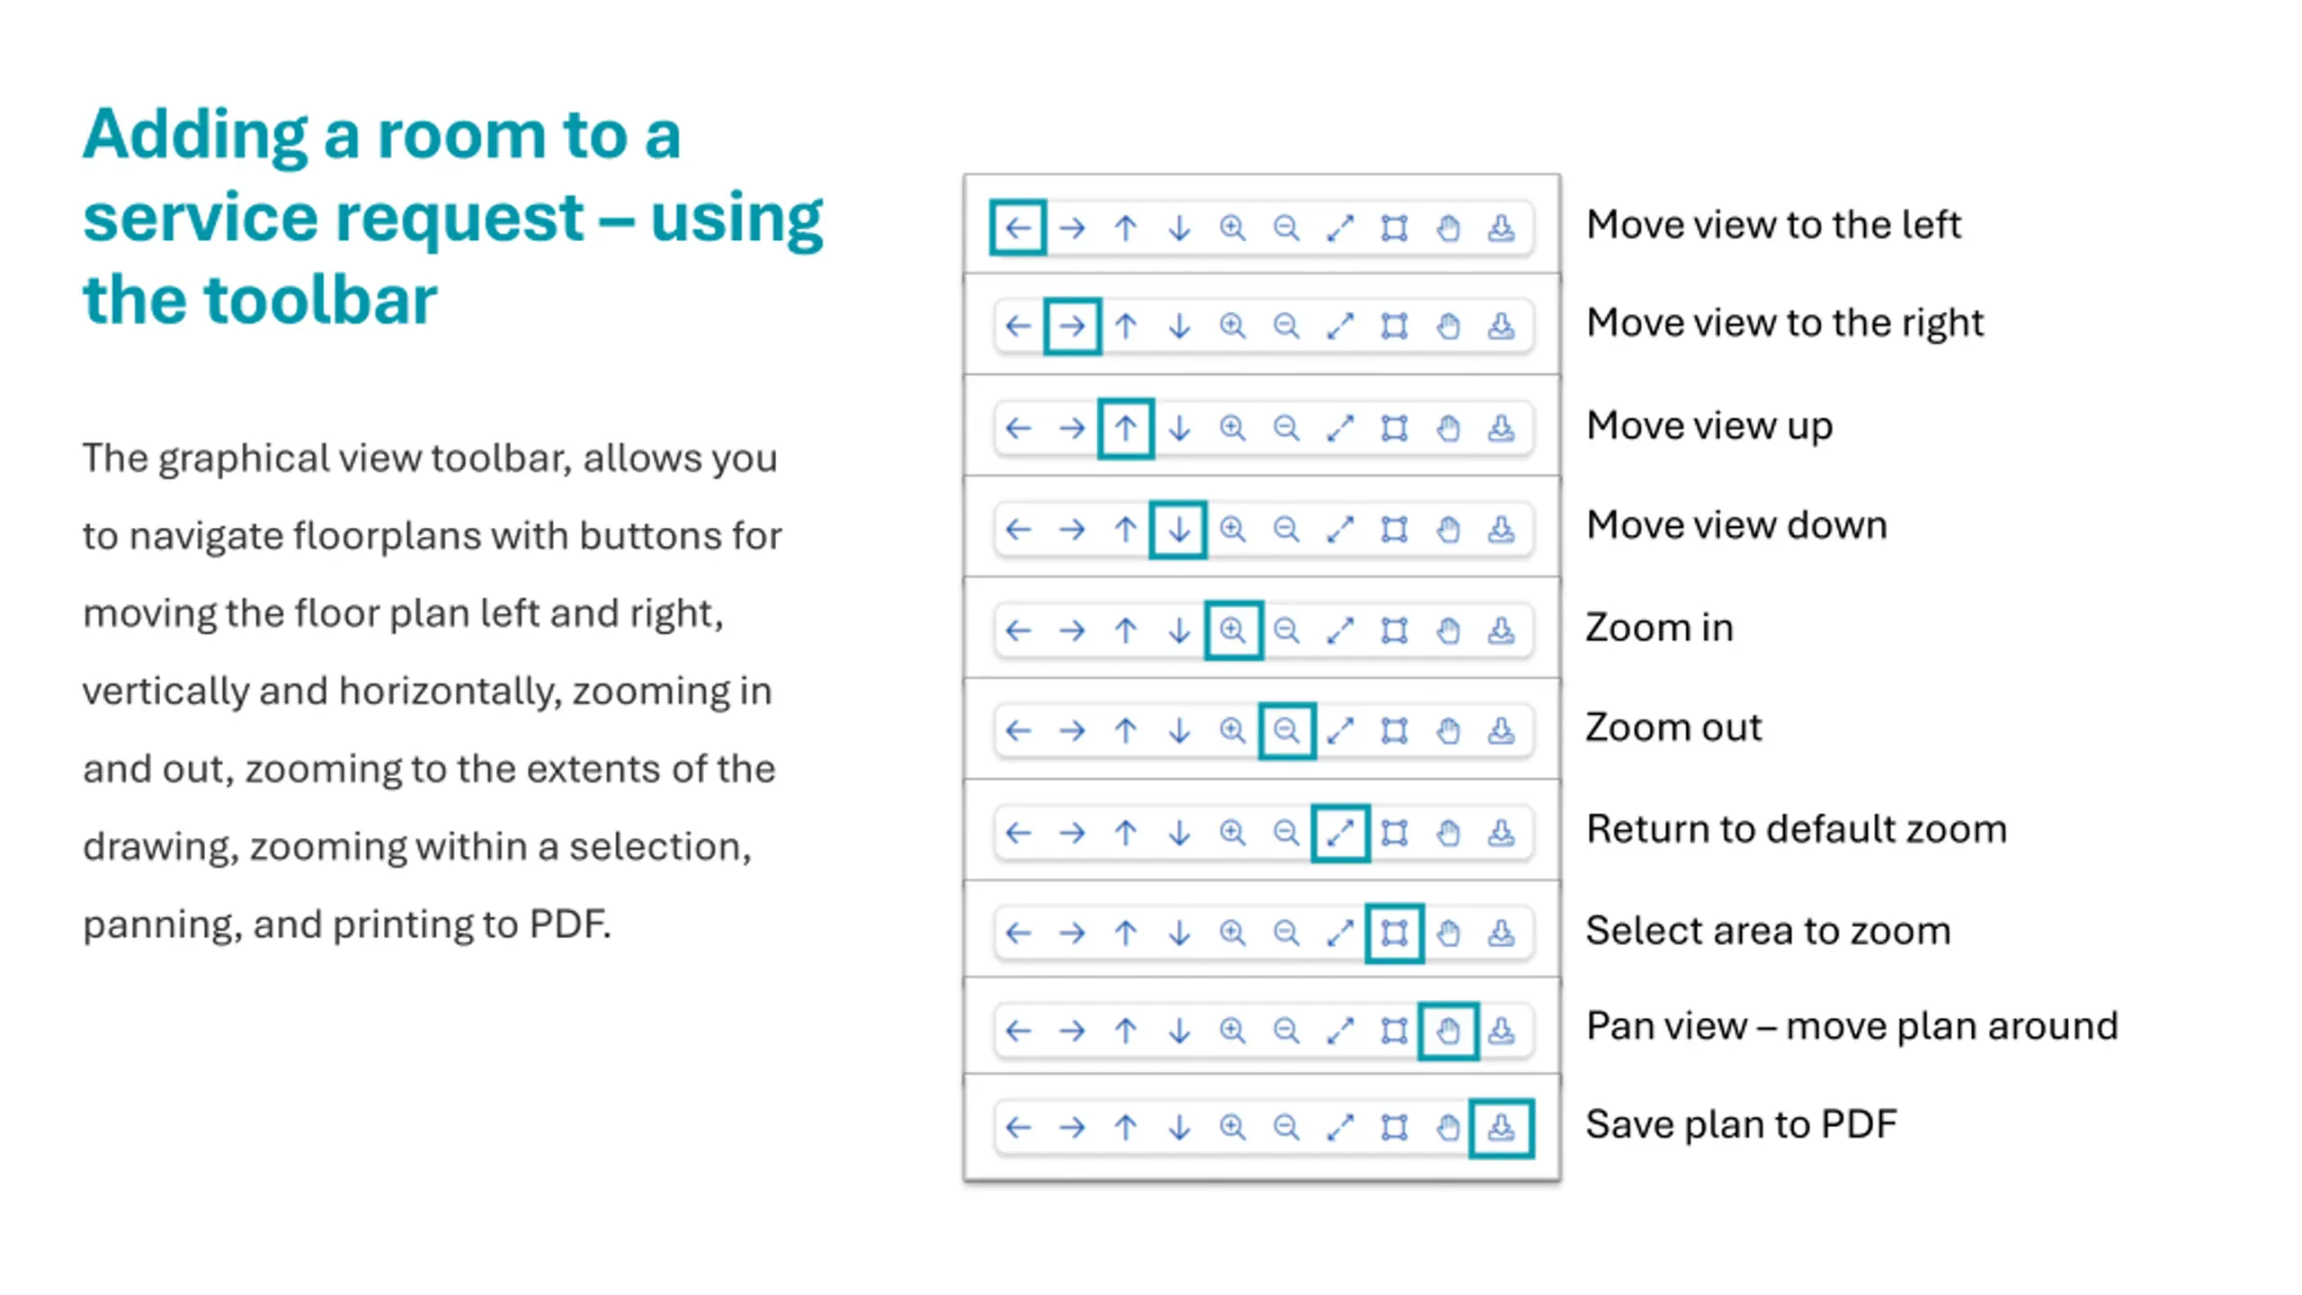Click the highlighted zoom out magnifier icon
This screenshot has width=2302, height=1295.
[x=1287, y=730]
